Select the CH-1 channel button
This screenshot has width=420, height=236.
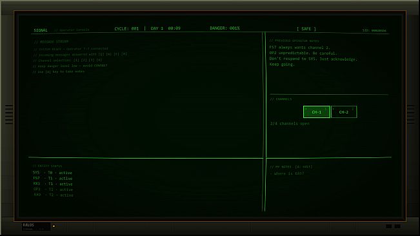click(317, 112)
